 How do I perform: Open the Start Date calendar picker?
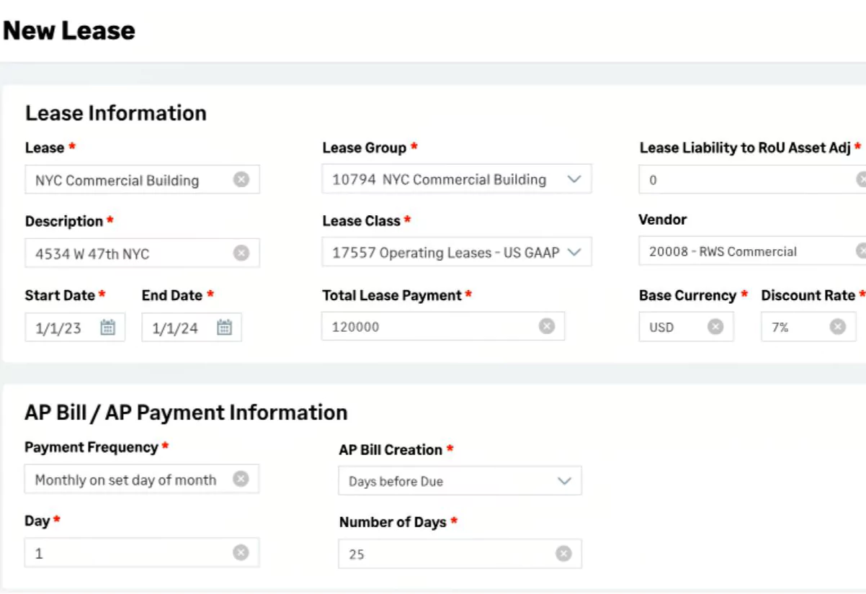107,328
